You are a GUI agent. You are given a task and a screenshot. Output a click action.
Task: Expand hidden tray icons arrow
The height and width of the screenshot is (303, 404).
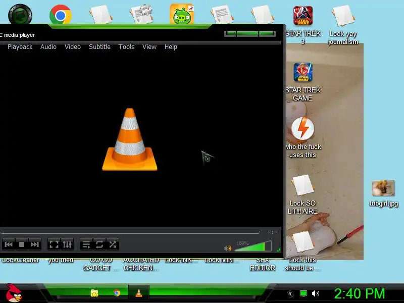tap(290, 293)
